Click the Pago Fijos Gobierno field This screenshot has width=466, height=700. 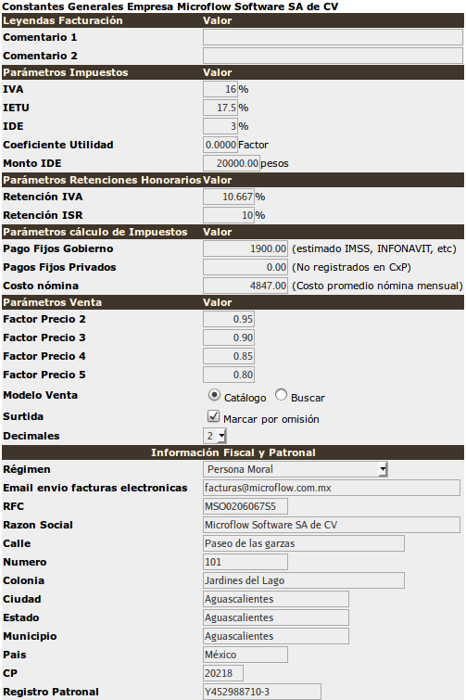[246, 248]
